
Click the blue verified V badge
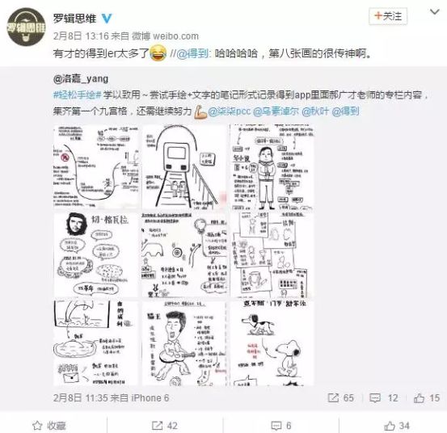click(107, 19)
